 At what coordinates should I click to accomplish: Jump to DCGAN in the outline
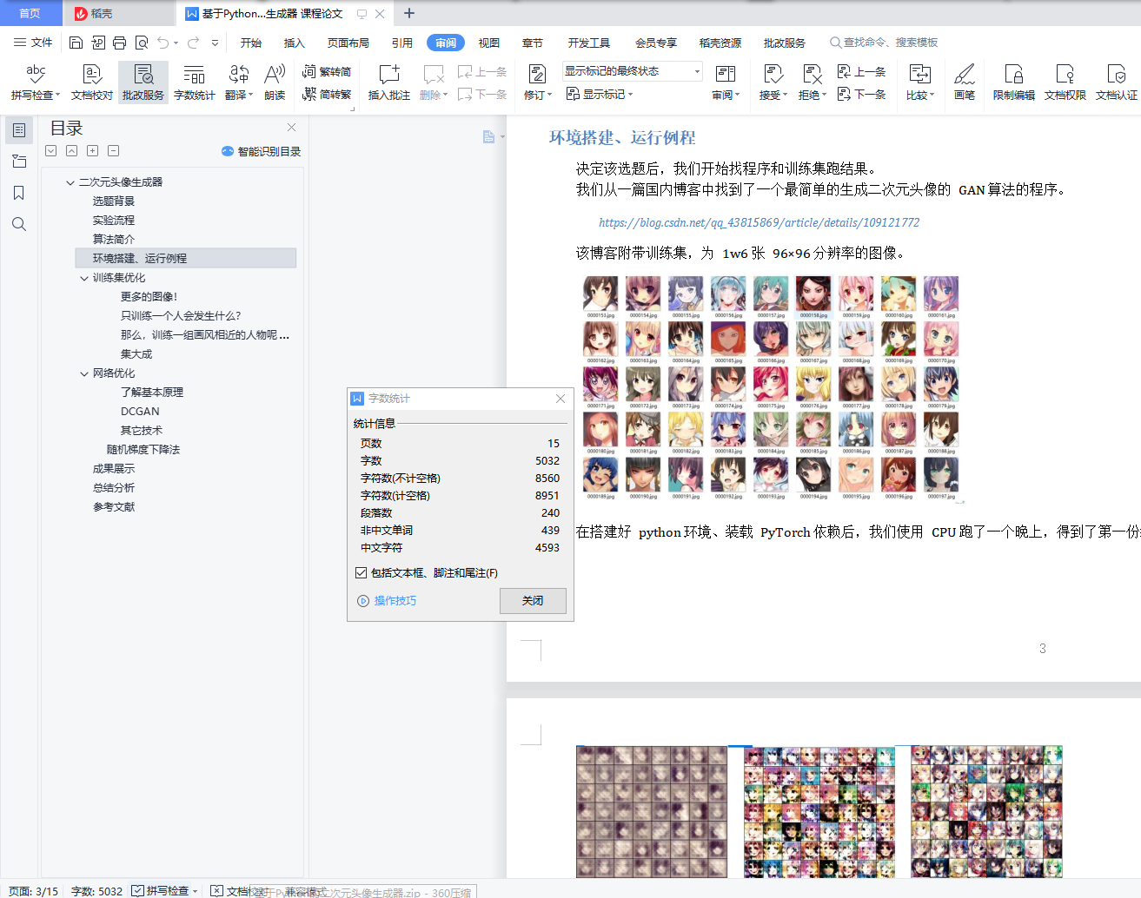click(x=140, y=412)
